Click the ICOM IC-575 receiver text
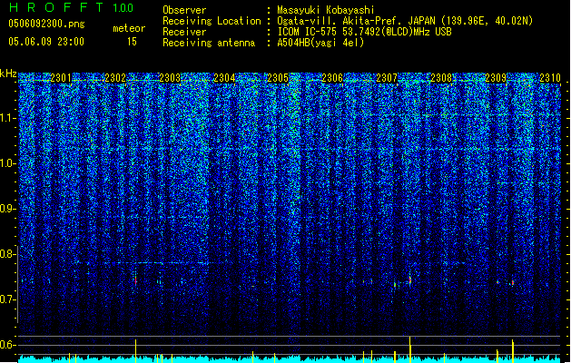Image resolution: width=571 pixels, height=363 pixels. [364, 32]
